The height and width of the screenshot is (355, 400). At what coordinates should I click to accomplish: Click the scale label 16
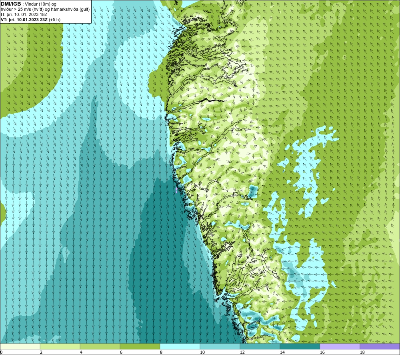(322, 353)
